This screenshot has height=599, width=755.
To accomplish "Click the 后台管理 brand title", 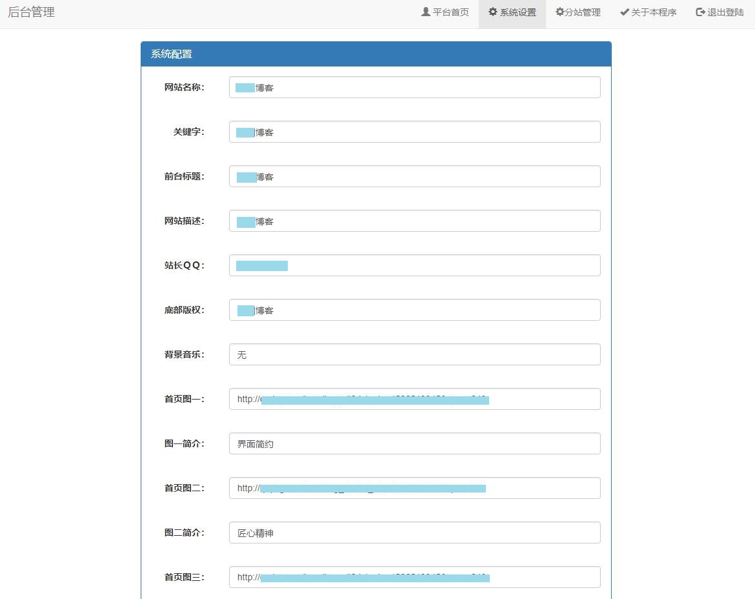I will click(31, 12).
